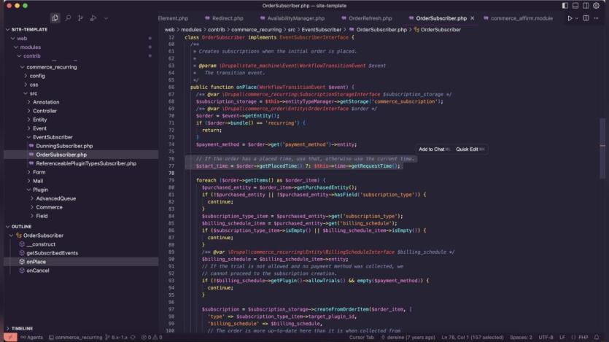This screenshot has width=609, height=342.
Task: Expand the Commerce folder
Action: point(49,207)
